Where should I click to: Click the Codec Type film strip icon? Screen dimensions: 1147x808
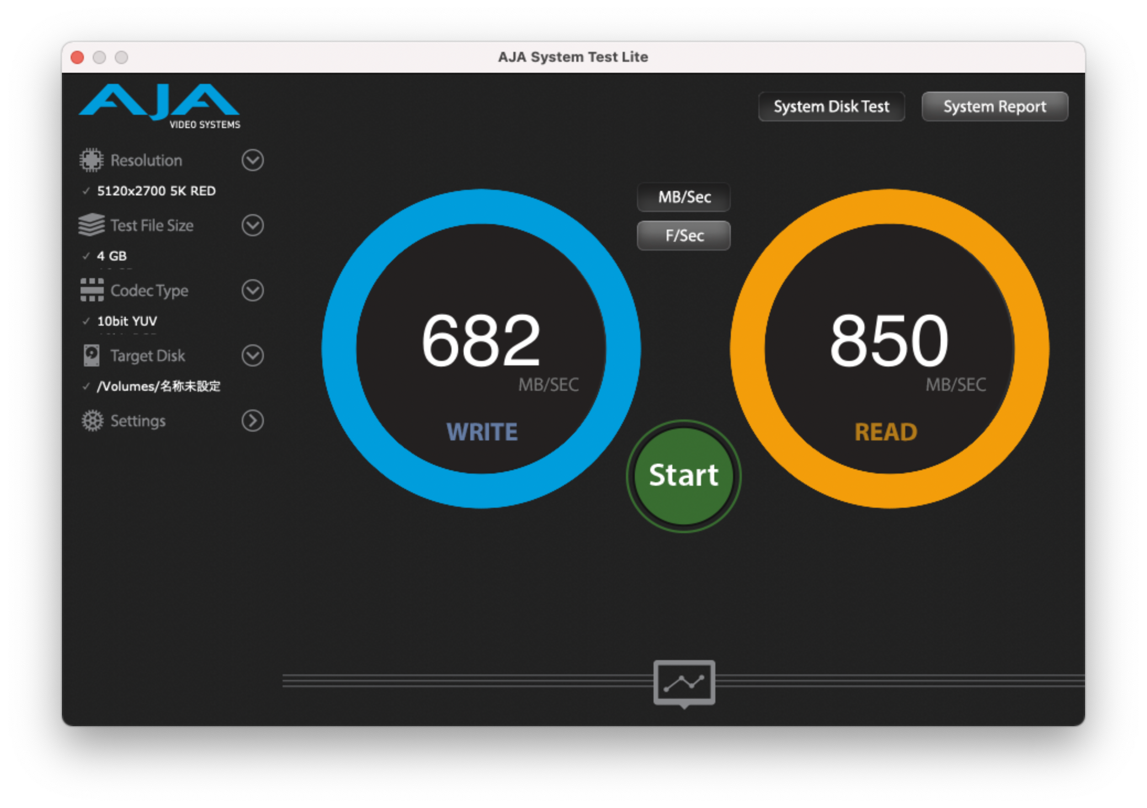click(x=92, y=290)
